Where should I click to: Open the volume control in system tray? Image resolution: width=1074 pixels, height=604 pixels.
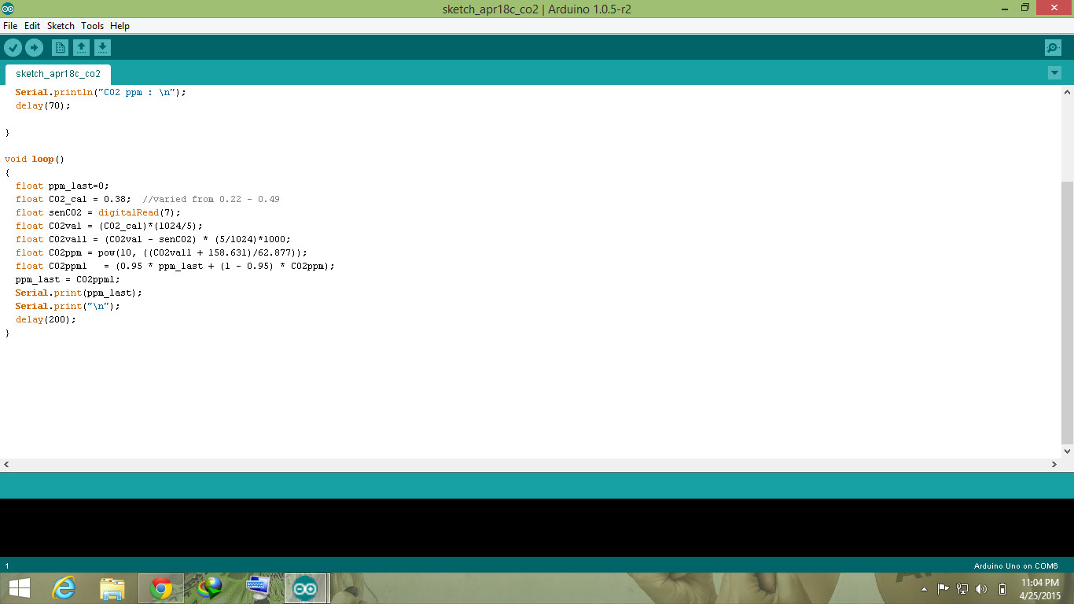click(x=981, y=589)
